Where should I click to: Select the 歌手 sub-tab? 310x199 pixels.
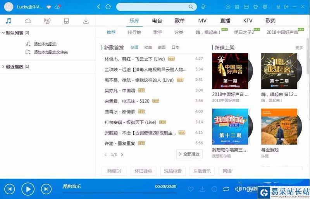[x=158, y=32]
